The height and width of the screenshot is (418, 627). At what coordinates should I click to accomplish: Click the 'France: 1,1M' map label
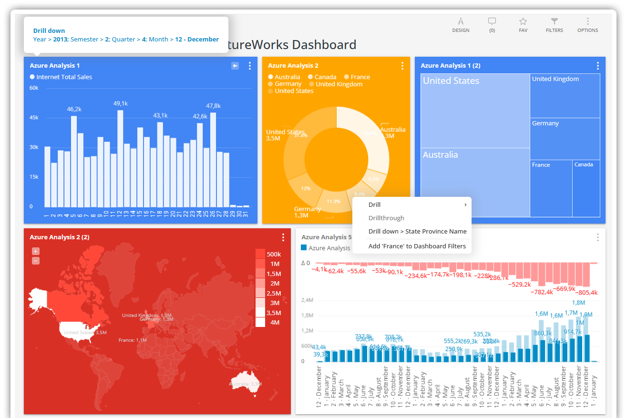133,340
